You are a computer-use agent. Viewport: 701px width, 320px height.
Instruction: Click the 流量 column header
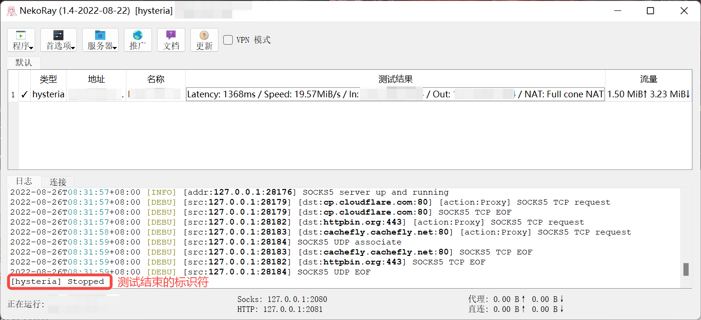pos(648,79)
